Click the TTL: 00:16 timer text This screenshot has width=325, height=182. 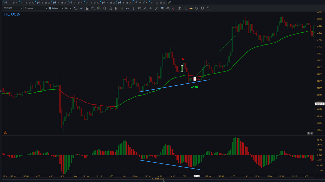point(12,14)
